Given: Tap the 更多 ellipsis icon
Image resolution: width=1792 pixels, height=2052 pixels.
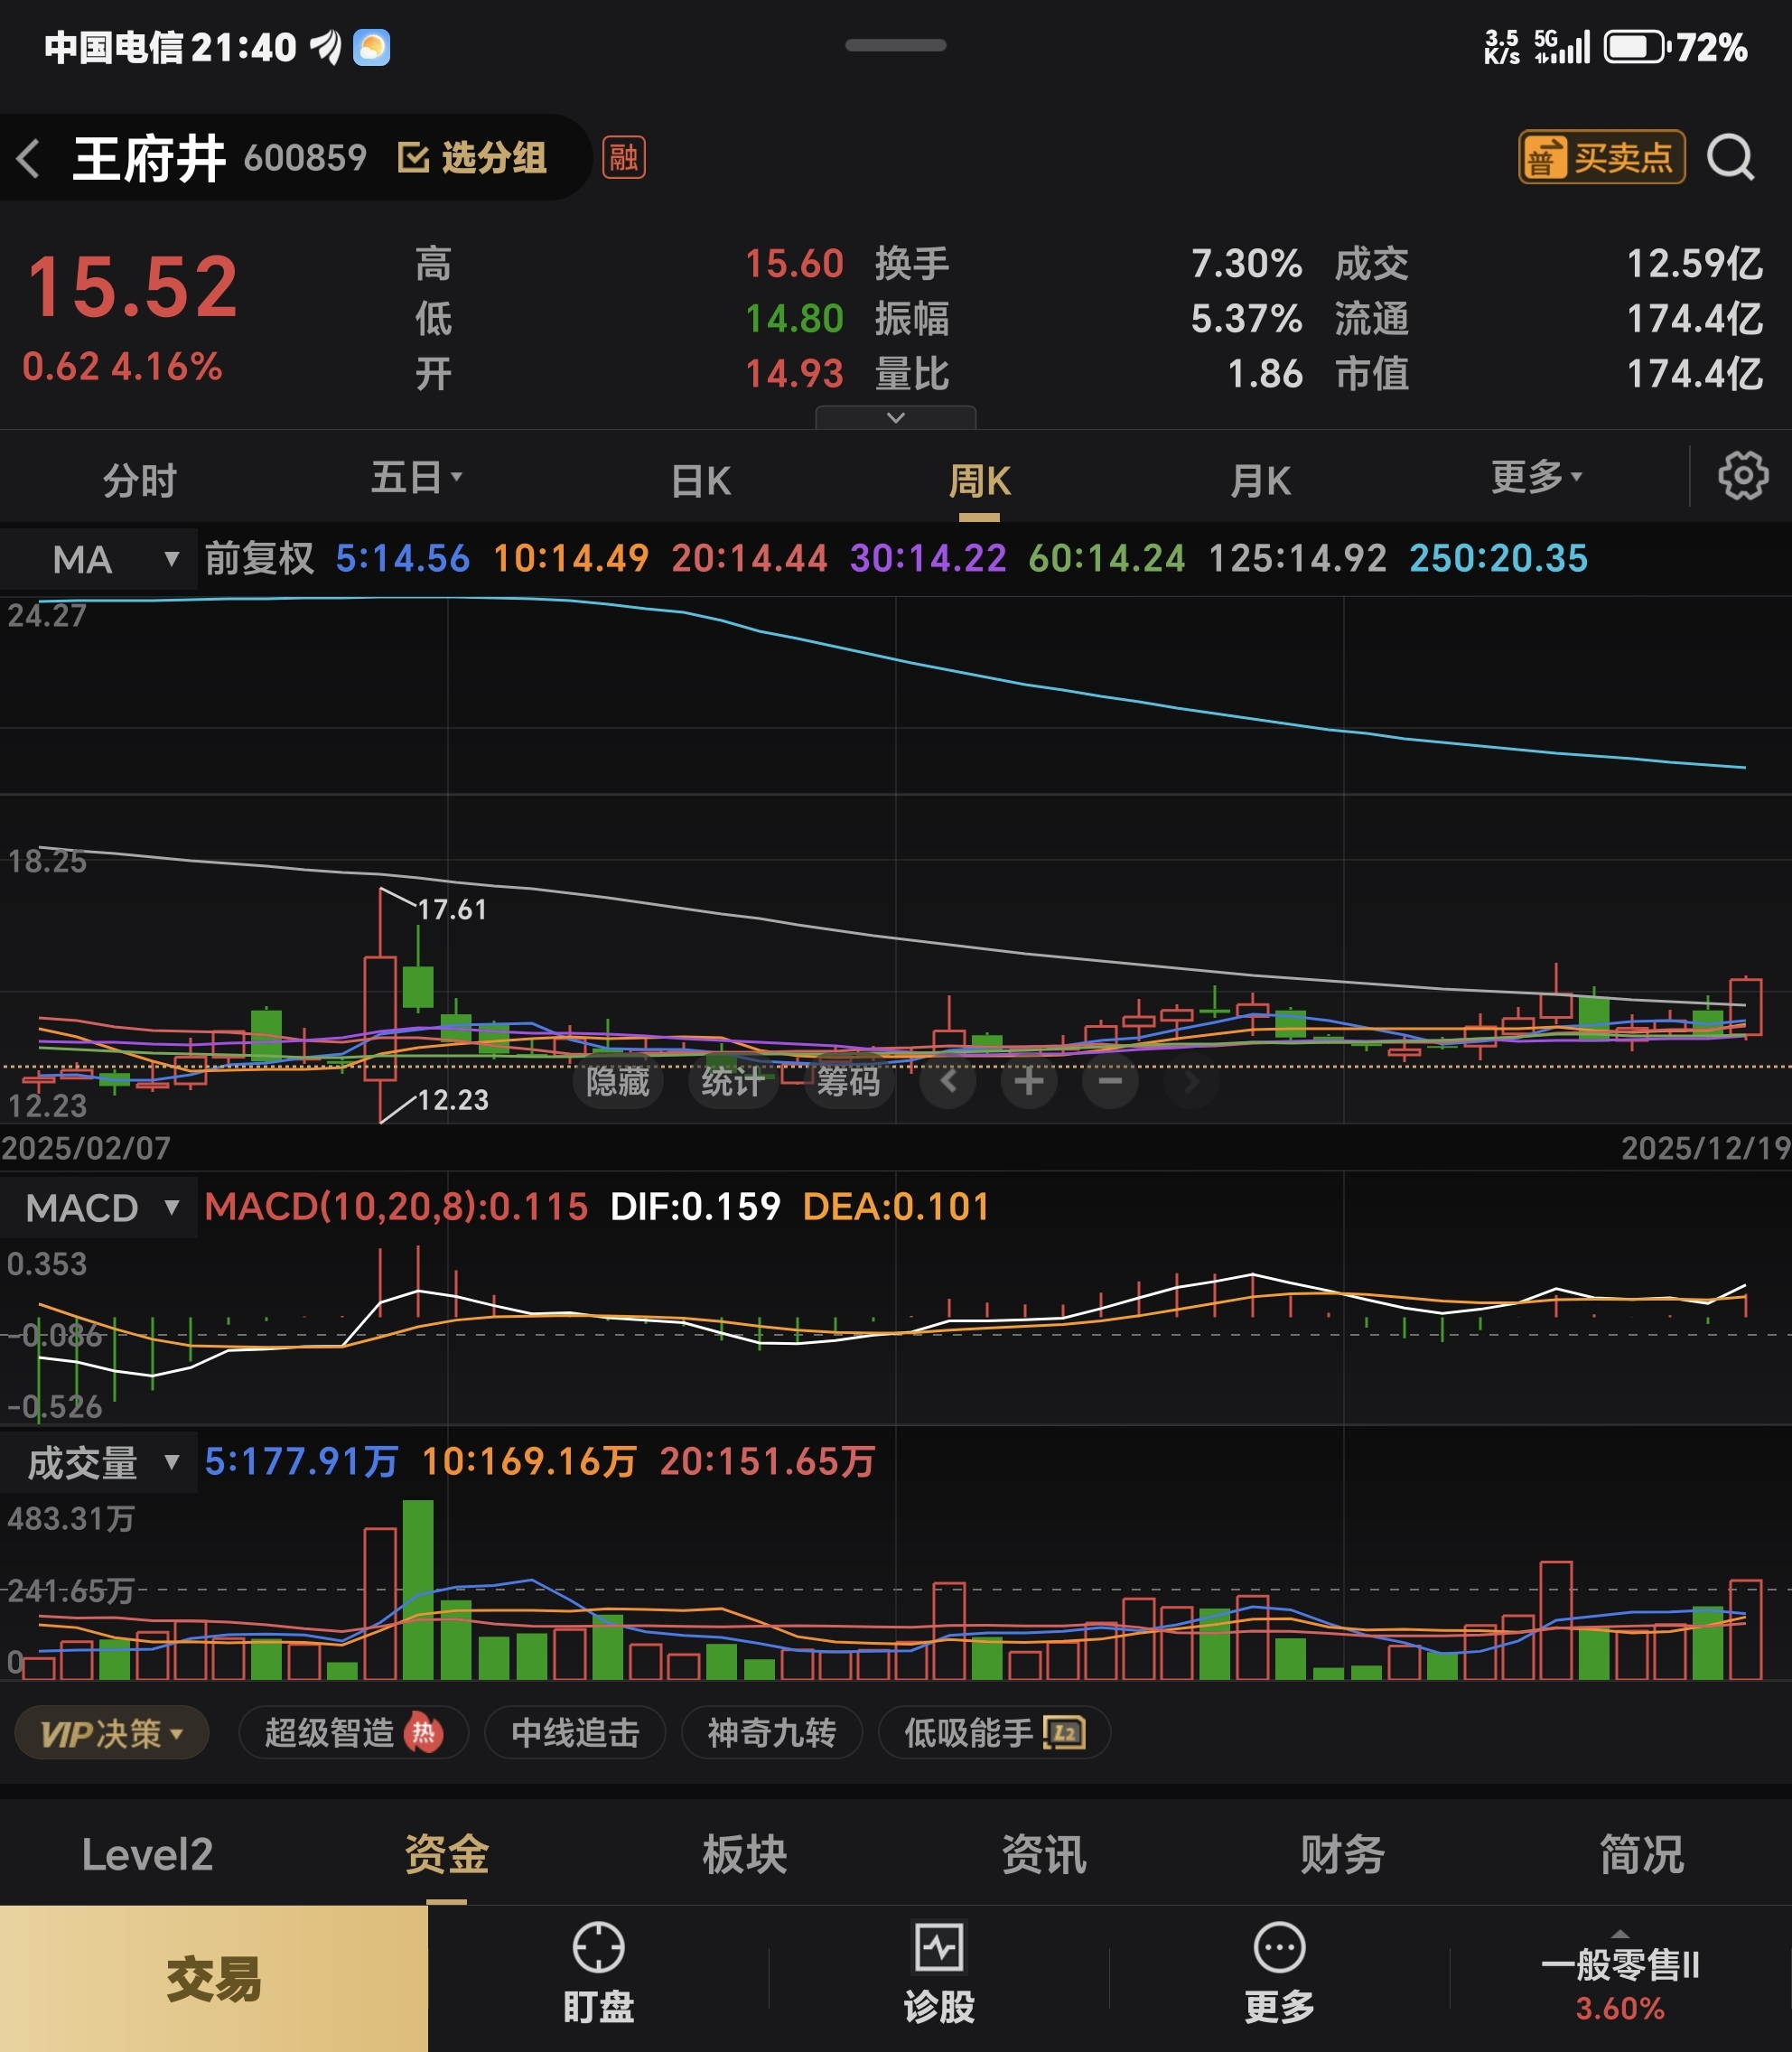Looking at the screenshot, I should 1279,1948.
